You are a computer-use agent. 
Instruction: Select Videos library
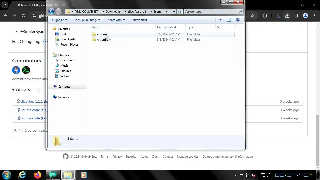(65, 76)
